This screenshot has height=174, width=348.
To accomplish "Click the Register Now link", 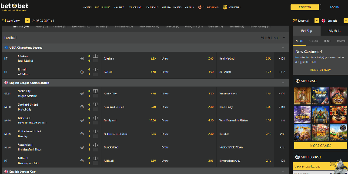I will click(320, 70).
